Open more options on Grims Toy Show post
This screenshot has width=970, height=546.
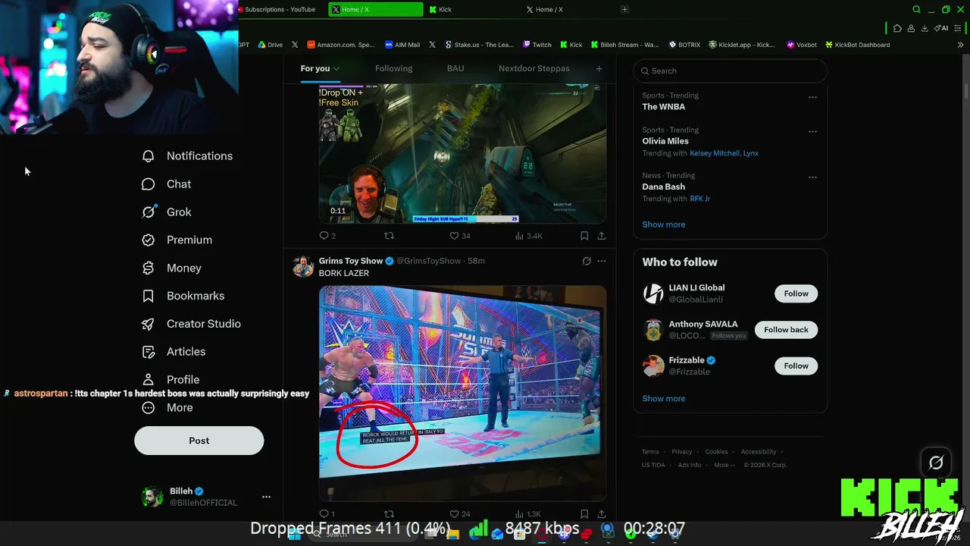(x=602, y=261)
